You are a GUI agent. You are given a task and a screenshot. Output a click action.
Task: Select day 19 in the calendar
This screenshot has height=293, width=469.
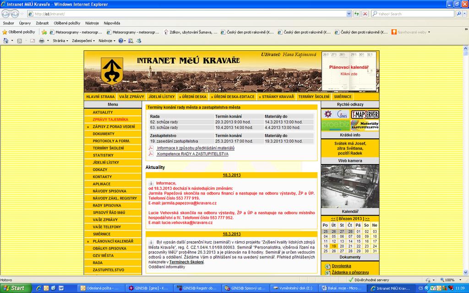pyautogui.click(x=333, y=246)
